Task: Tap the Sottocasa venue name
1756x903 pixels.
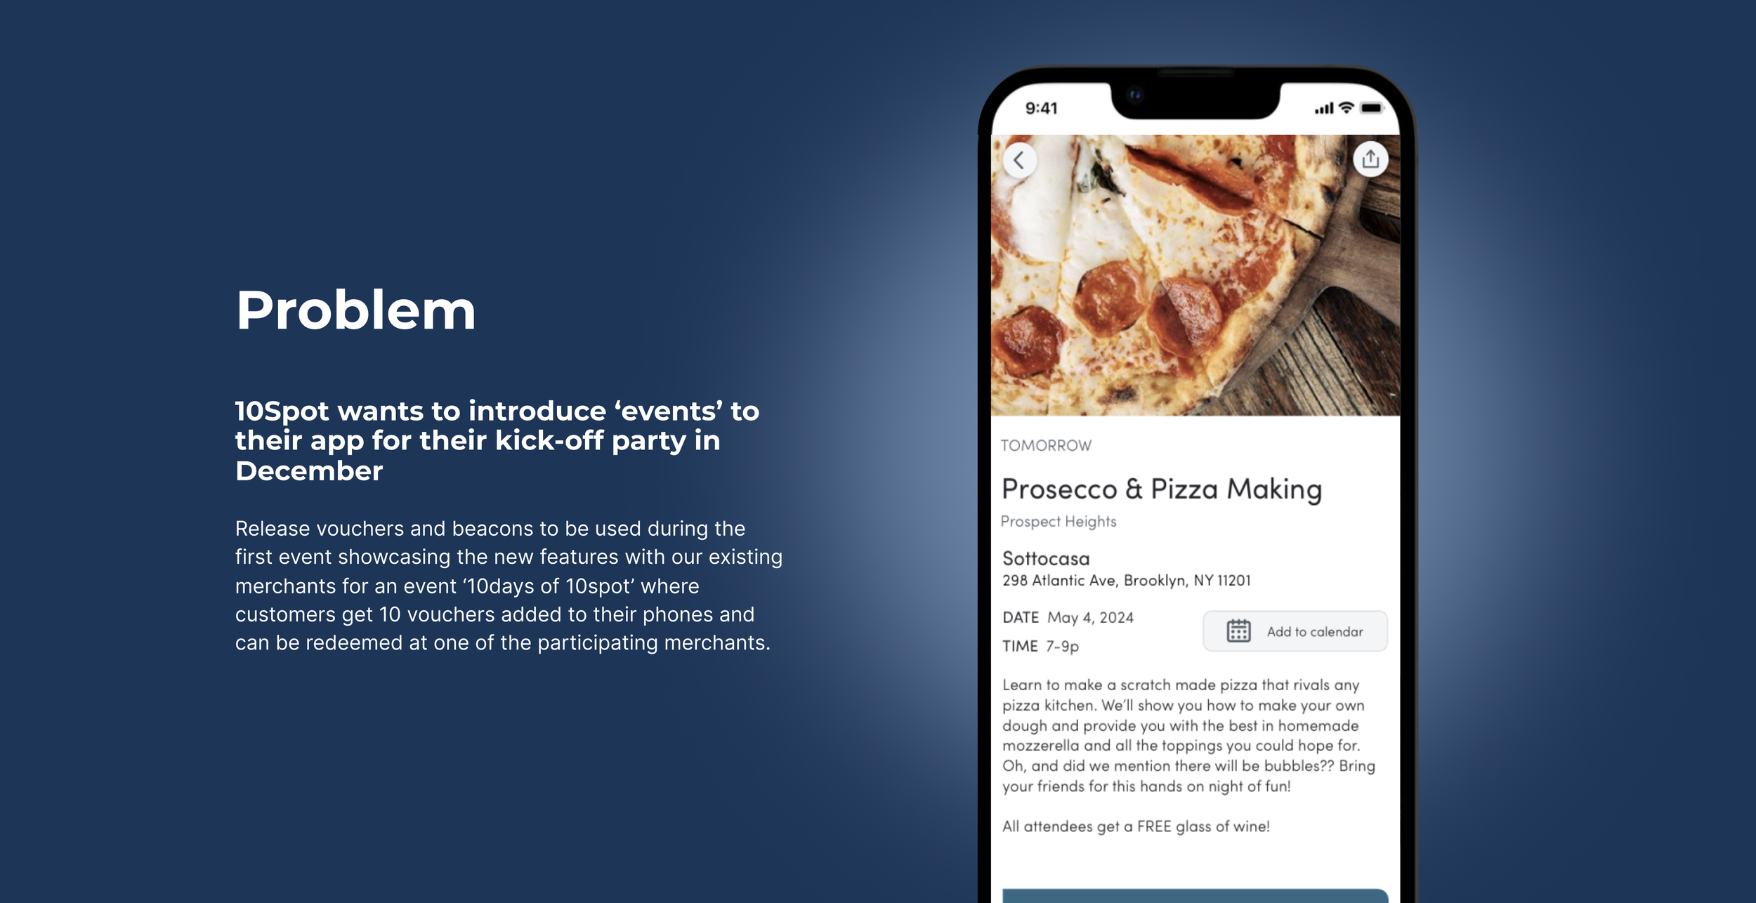Action: click(x=1046, y=558)
